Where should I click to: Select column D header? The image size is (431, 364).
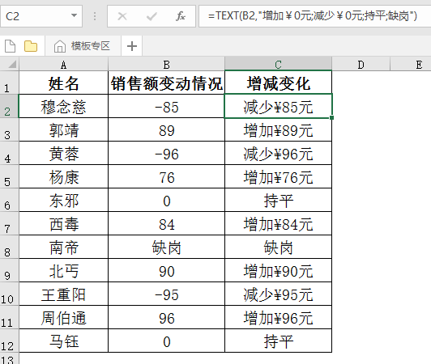point(361,65)
